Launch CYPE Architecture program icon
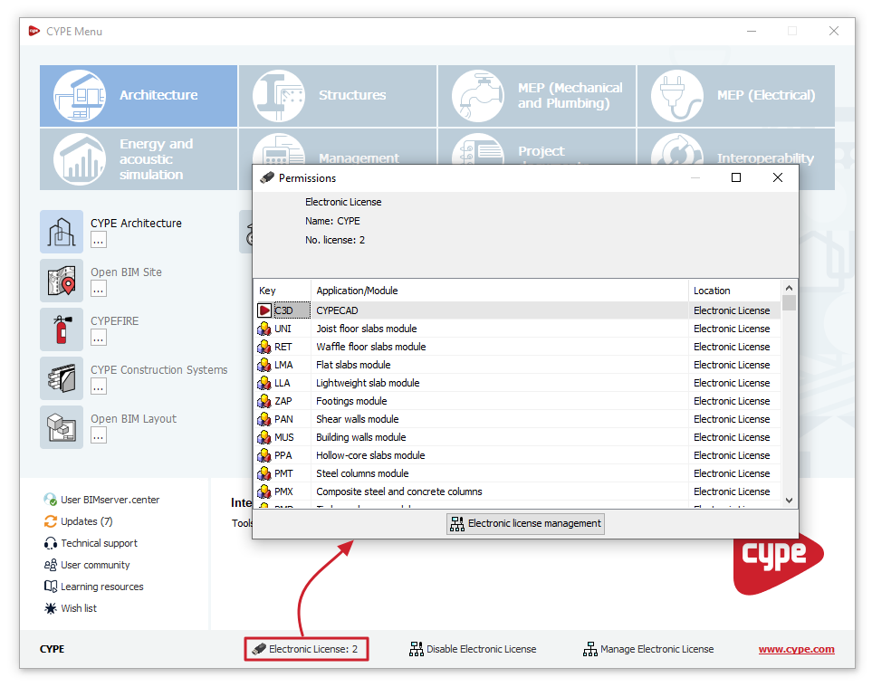The height and width of the screenshot is (687, 872). [x=62, y=232]
